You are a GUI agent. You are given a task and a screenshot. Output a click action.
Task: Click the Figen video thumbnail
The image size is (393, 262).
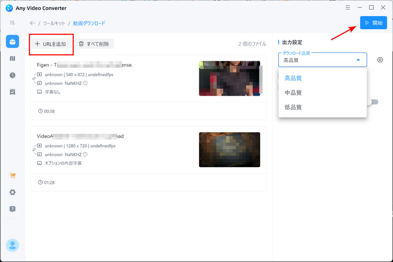[x=230, y=79]
